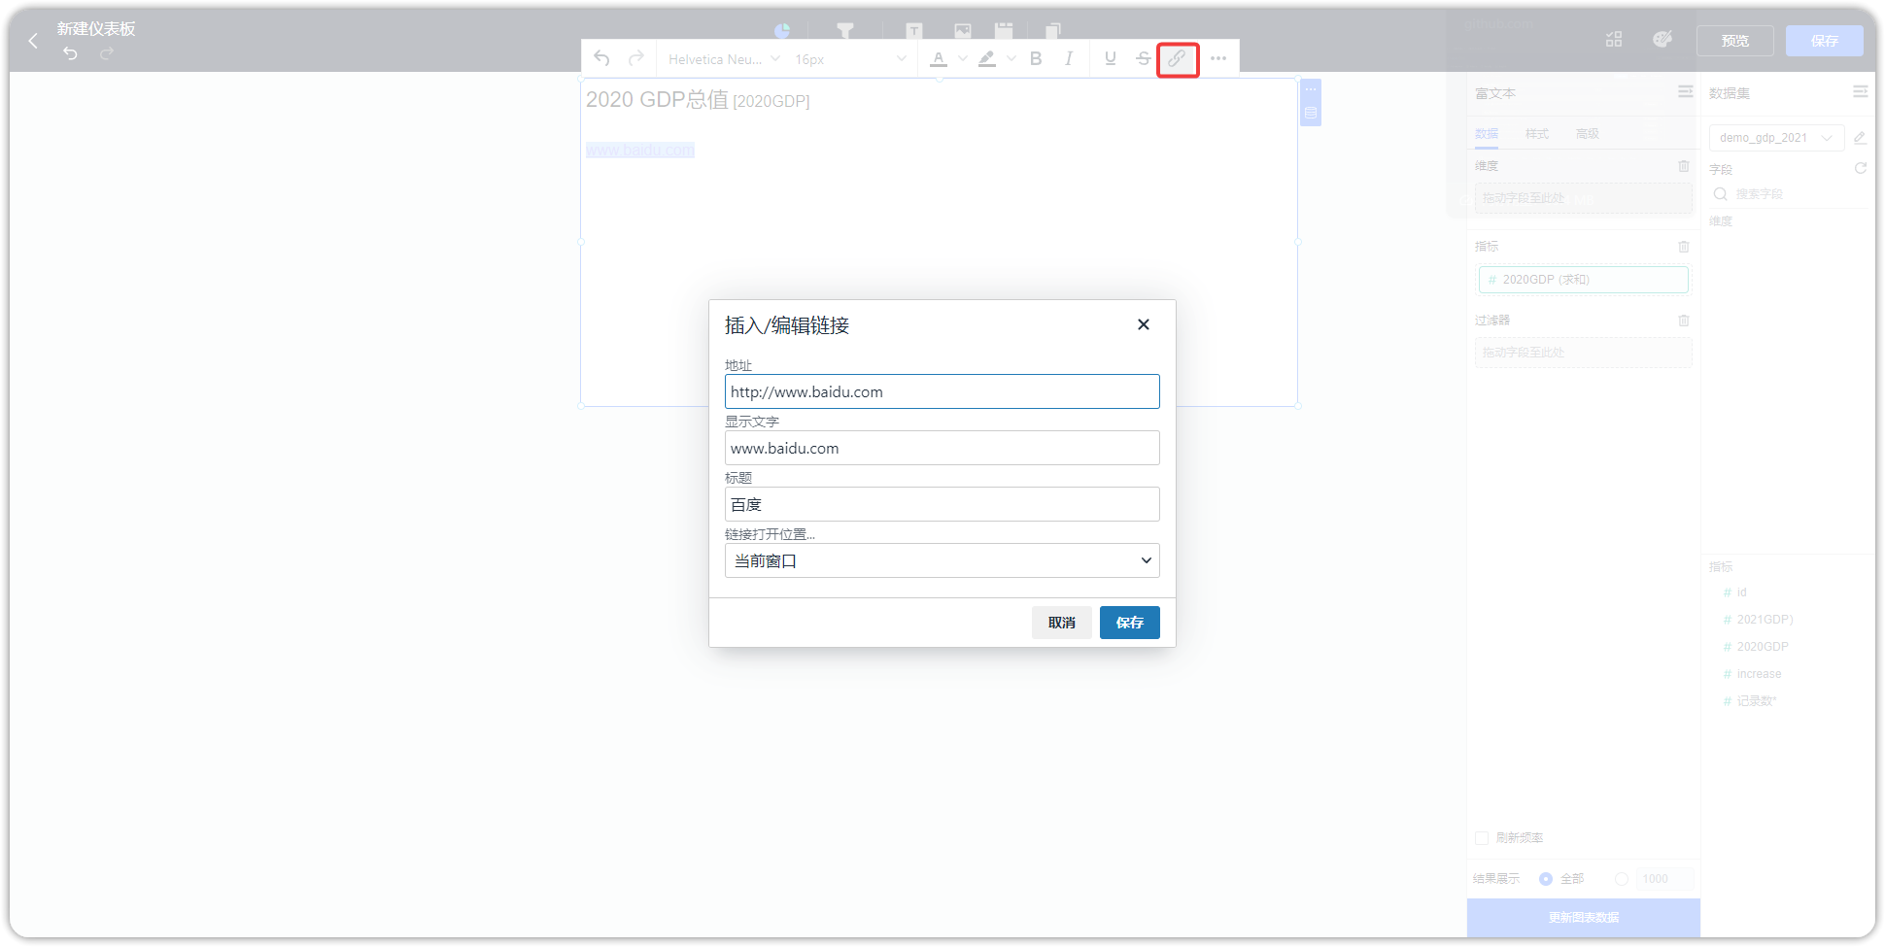Open the 链接打开位置 dropdown showing 当前窗口

(942, 560)
